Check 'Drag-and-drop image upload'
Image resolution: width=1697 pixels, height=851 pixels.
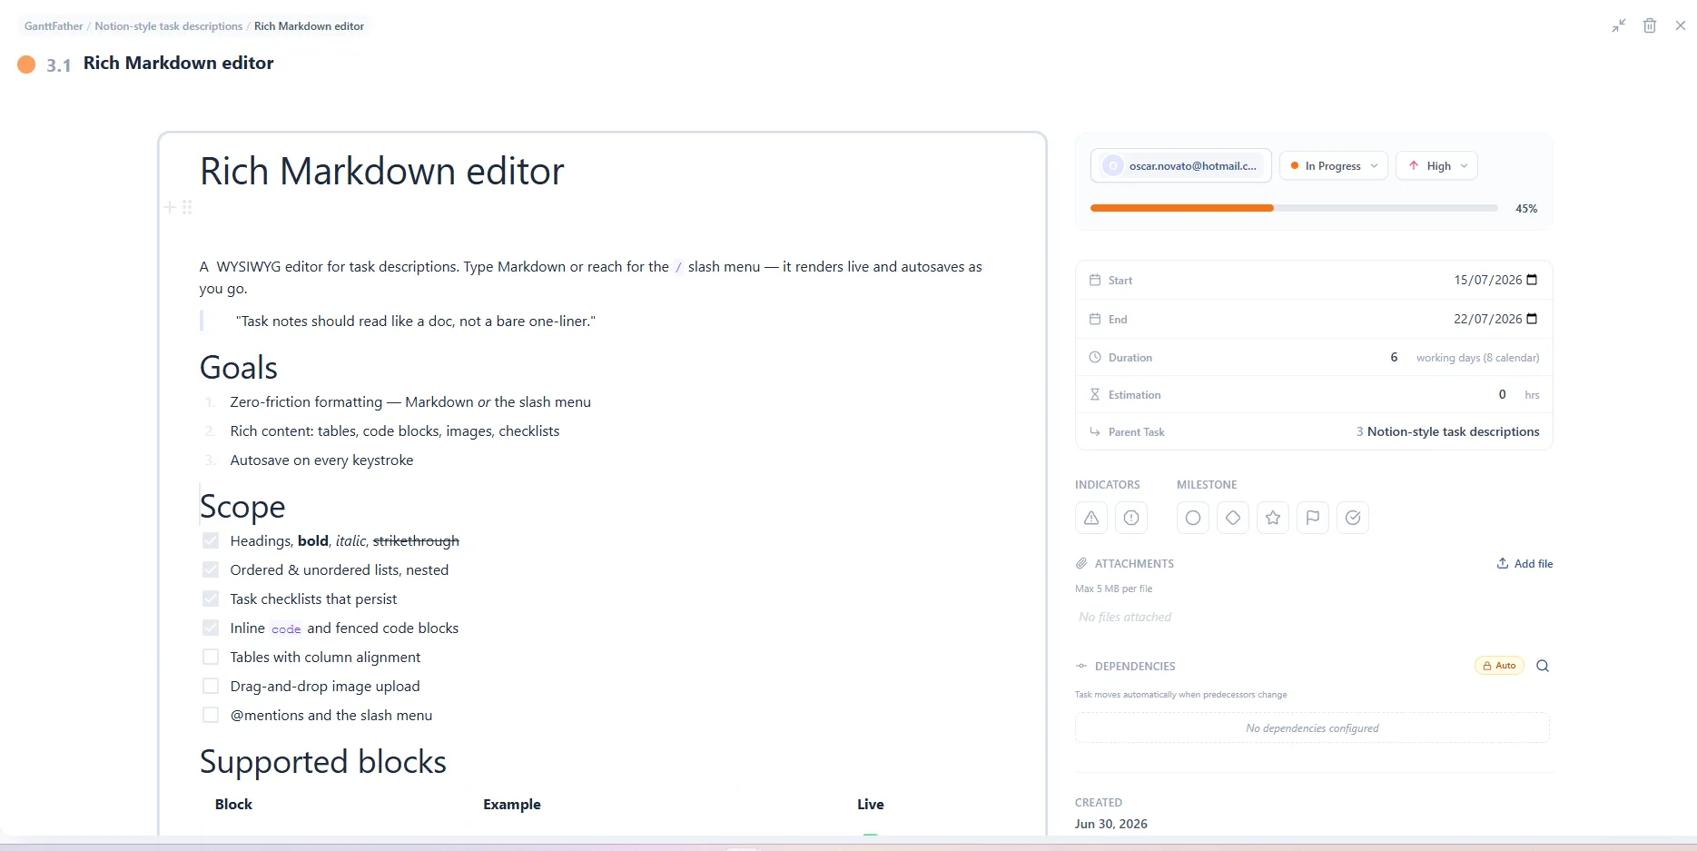211,686
